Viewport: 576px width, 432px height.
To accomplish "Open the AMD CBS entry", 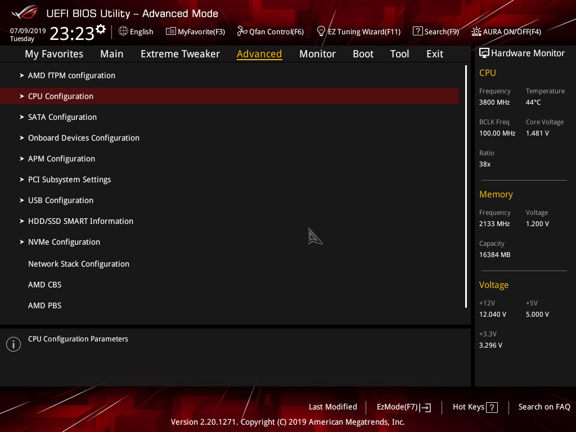I will (x=44, y=285).
